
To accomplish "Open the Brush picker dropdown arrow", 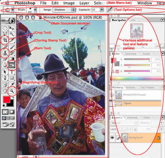I will click(35, 10).
